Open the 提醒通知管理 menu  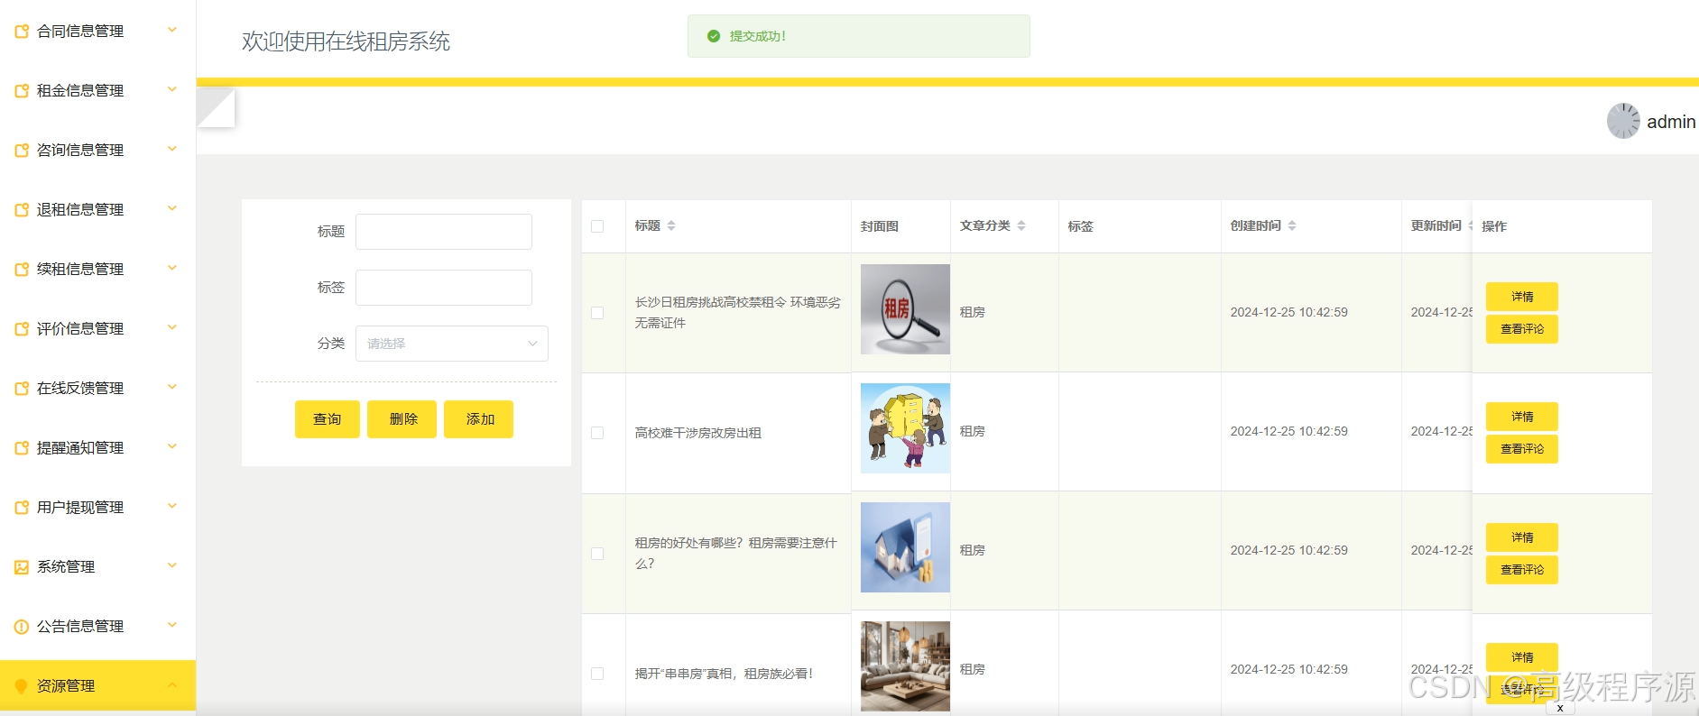[97, 447]
